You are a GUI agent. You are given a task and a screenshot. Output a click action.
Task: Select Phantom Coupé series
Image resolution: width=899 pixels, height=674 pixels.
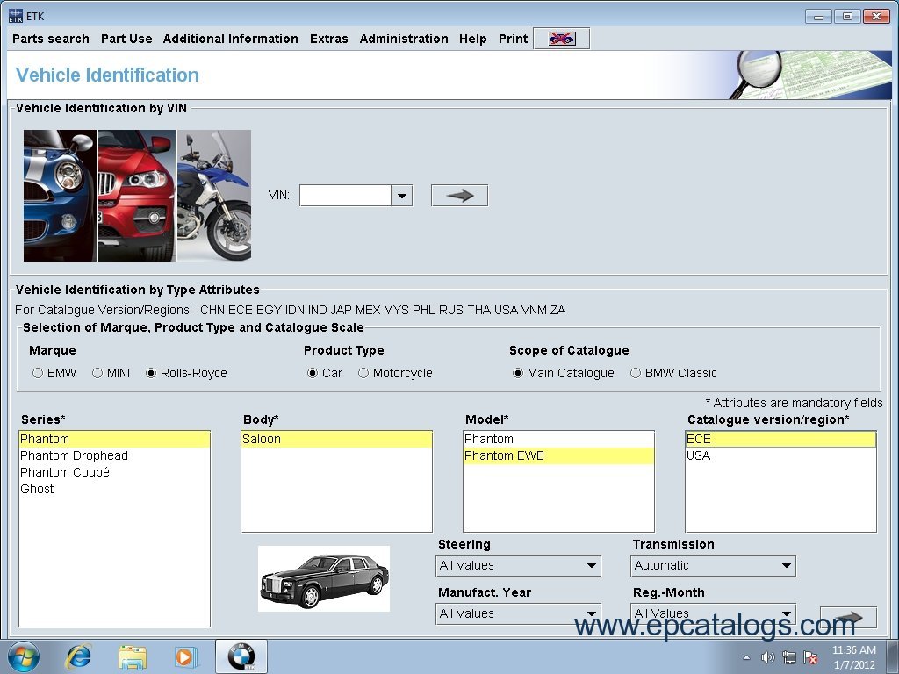tap(115, 472)
